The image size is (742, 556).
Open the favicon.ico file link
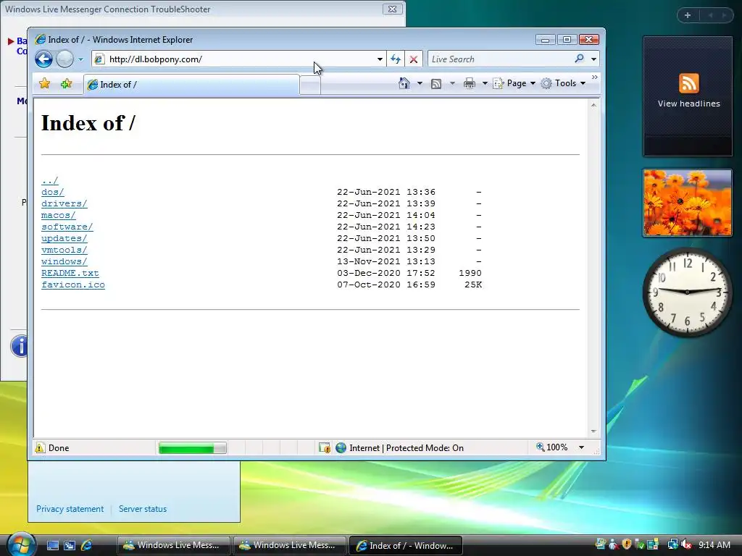point(73,285)
